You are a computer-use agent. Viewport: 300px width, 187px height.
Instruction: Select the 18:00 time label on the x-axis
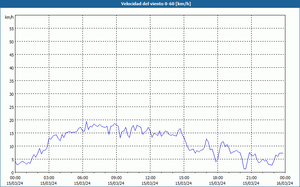point(217,178)
